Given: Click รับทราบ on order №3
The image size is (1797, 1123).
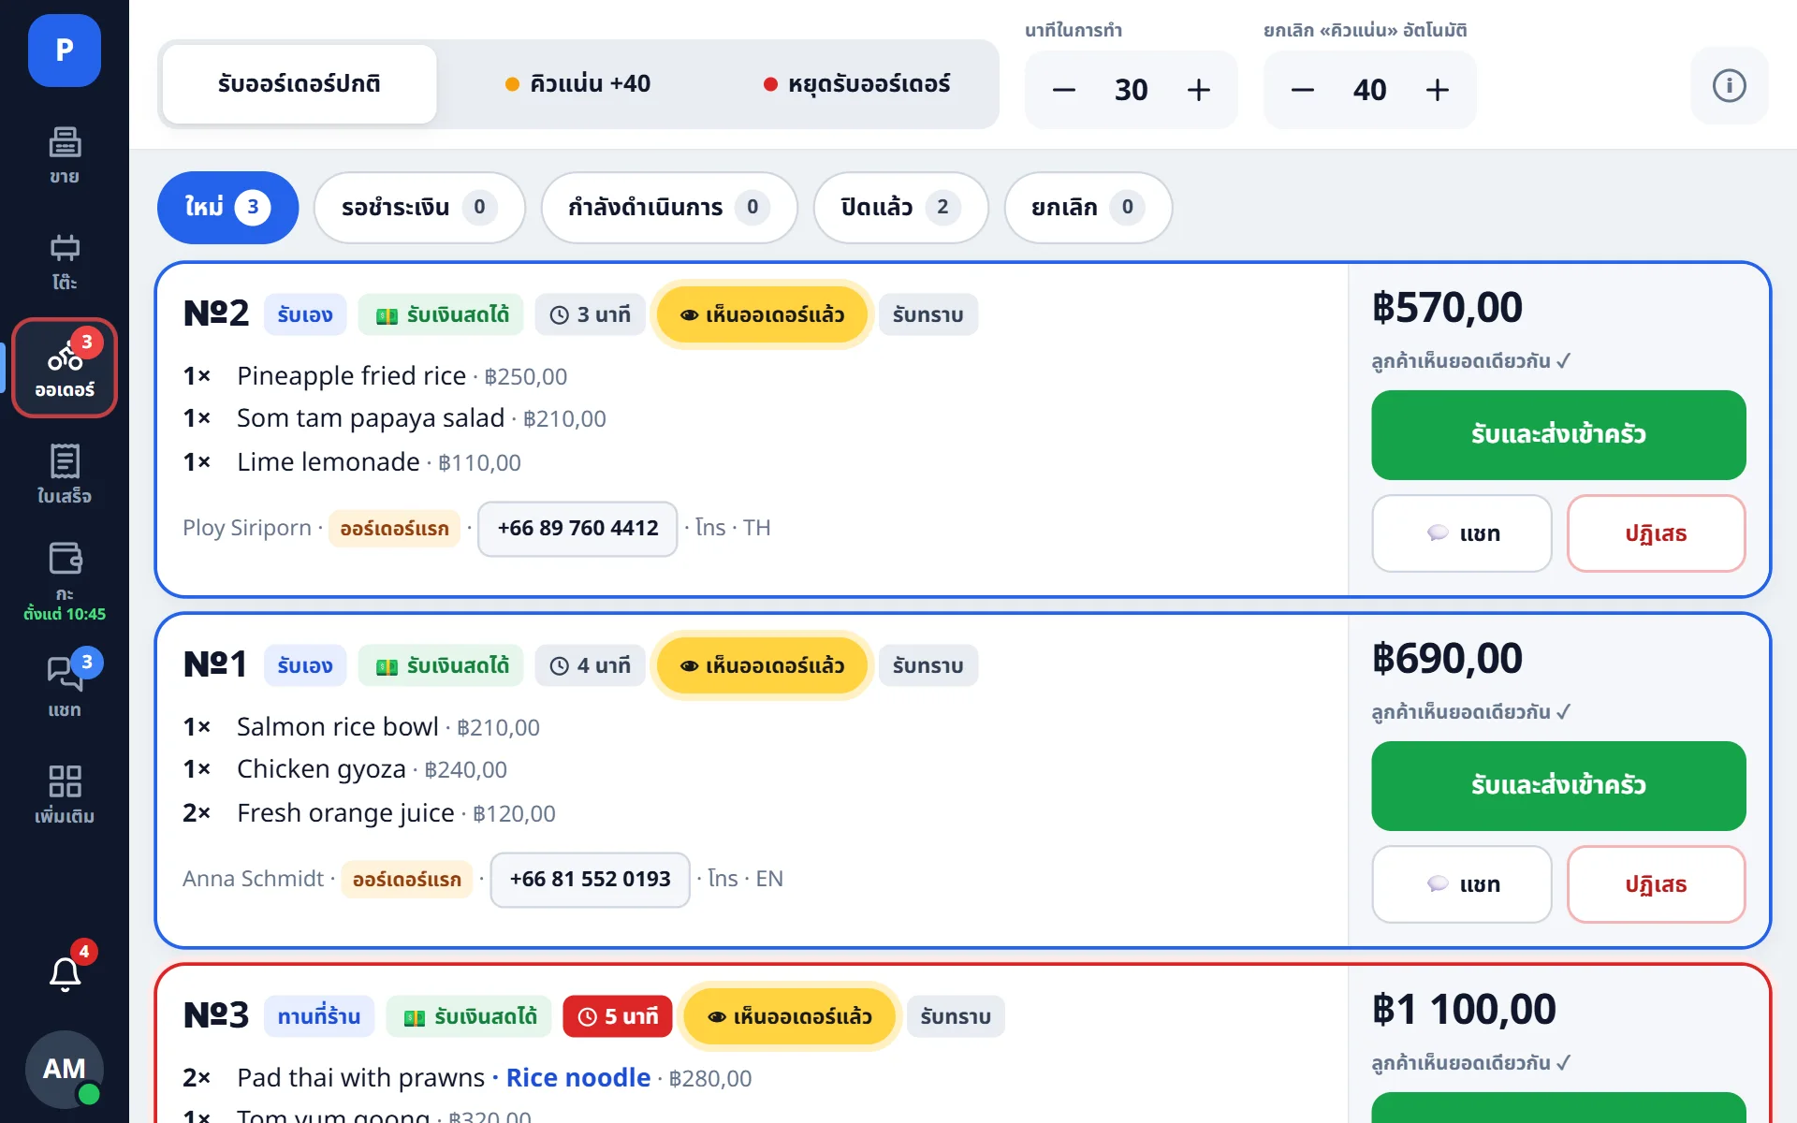Looking at the screenshot, I should pyautogui.click(x=956, y=1016).
